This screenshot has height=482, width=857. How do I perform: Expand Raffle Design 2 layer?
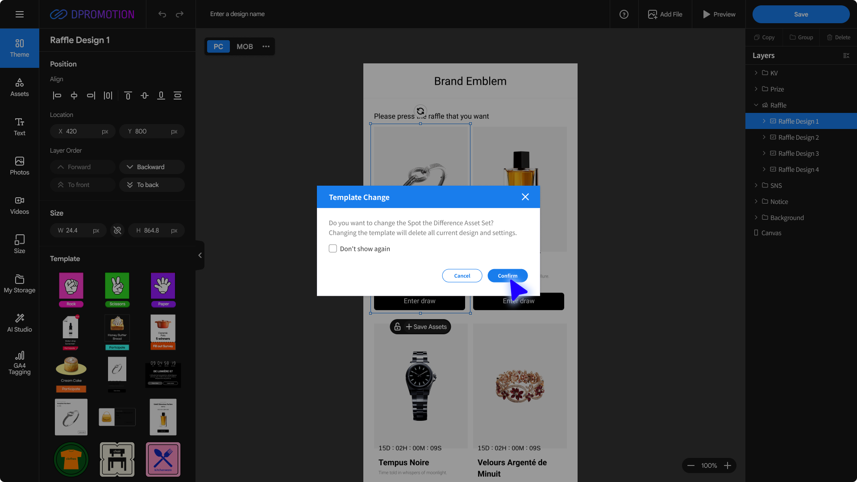[x=764, y=137]
